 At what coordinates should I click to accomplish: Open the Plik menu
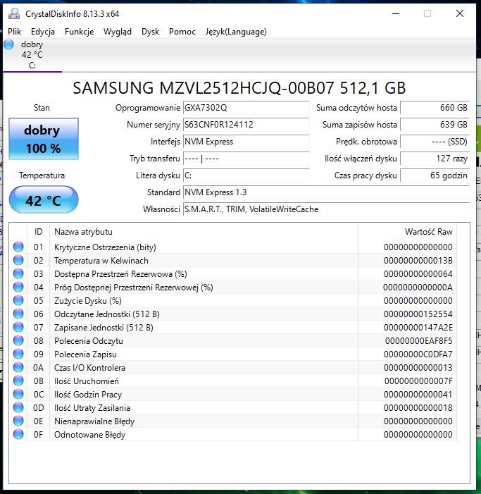coord(15,32)
